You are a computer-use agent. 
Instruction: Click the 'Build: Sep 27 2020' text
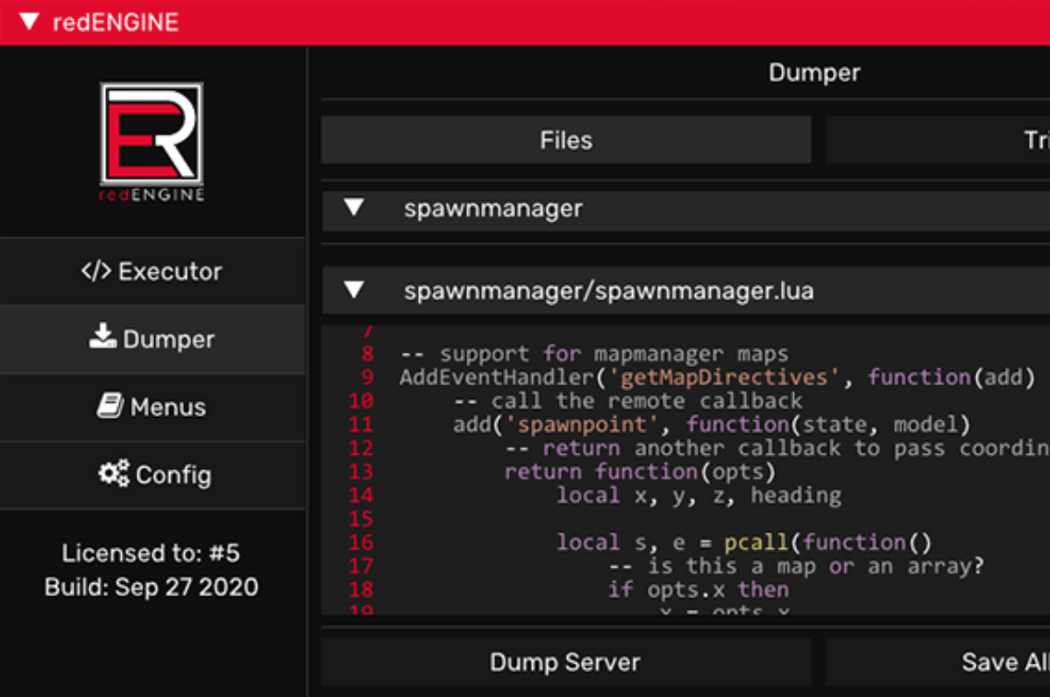pos(152,588)
